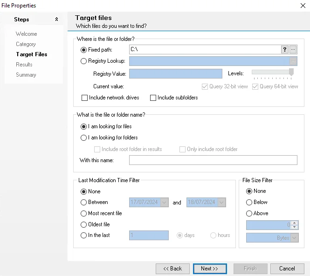This screenshot has width=310, height=276.
Task: Check Only include root folder
Action: (x=182, y=149)
